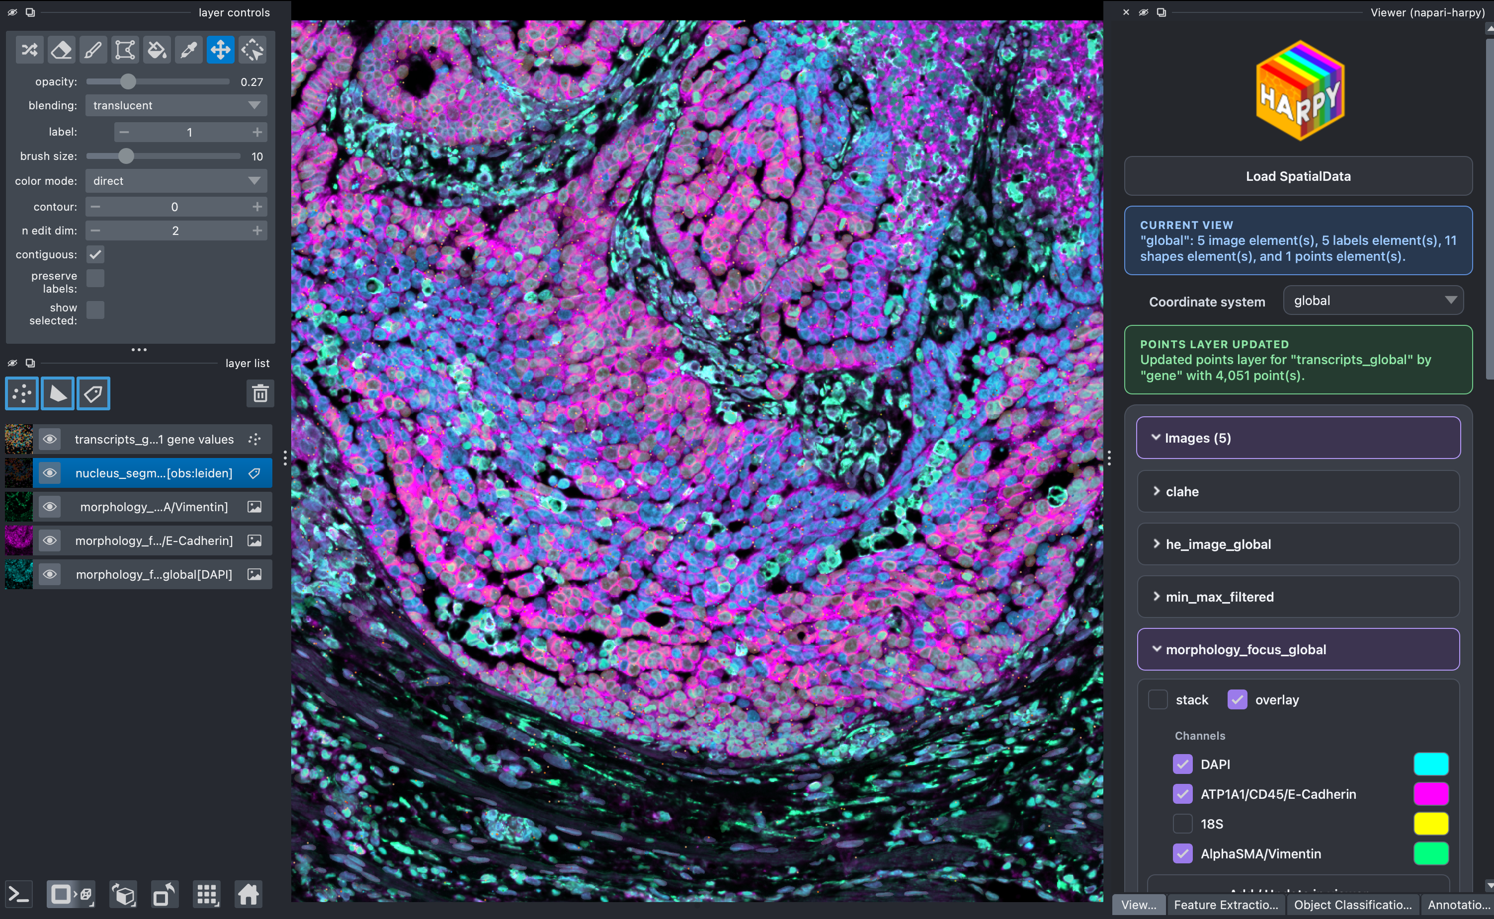Screen dimensions: 1494x919
Task: Hide the DAPI morphology layer
Action: pyautogui.click(x=50, y=574)
